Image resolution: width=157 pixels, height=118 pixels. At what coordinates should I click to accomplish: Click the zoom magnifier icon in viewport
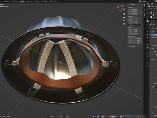click(124, 14)
